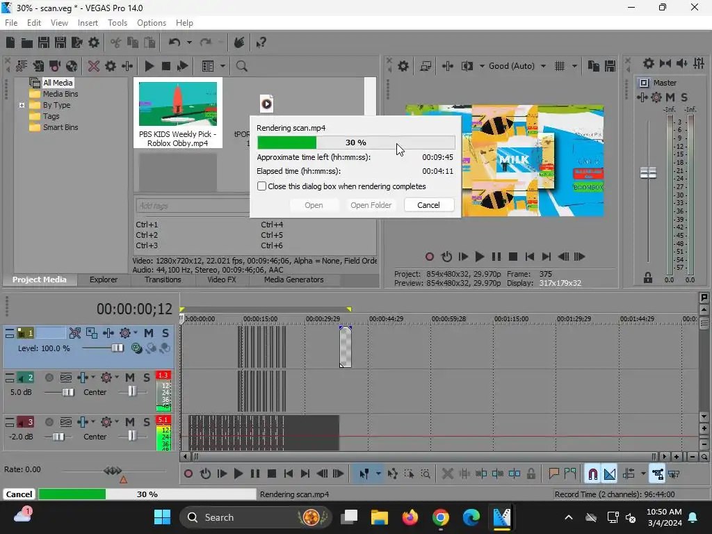The height and width of the screenshot is (534, 712).
Task: Toggle Enable Snapping magnet icon
Action: pos(592,474)
